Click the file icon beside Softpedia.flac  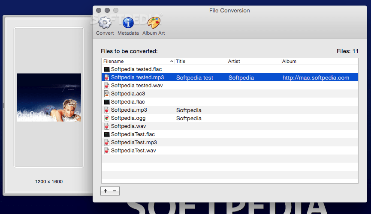click(107, 102)
